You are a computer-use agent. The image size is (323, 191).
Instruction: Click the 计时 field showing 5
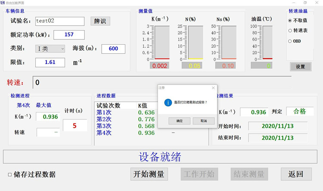pyautogui.click(x=75, y=125)
